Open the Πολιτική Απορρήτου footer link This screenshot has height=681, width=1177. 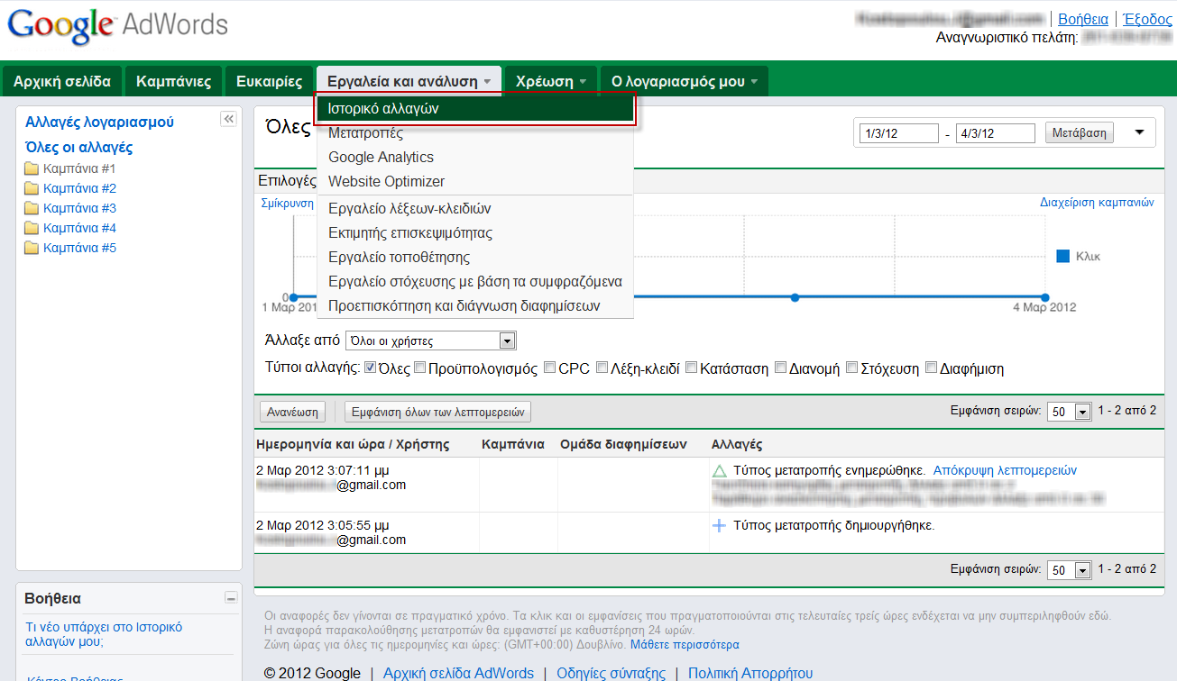(x=750, y=673)
